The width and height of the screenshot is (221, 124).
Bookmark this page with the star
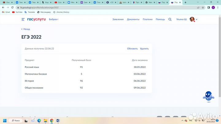pyautogui.click(x=203, y=8)
